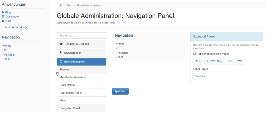Click the Menu excluded page chip
The height and width of the screenshot is (113, 270).
click(x=198, y=61)
